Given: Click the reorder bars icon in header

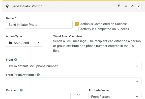Looking at the screenshot, I should coord(126,6).
